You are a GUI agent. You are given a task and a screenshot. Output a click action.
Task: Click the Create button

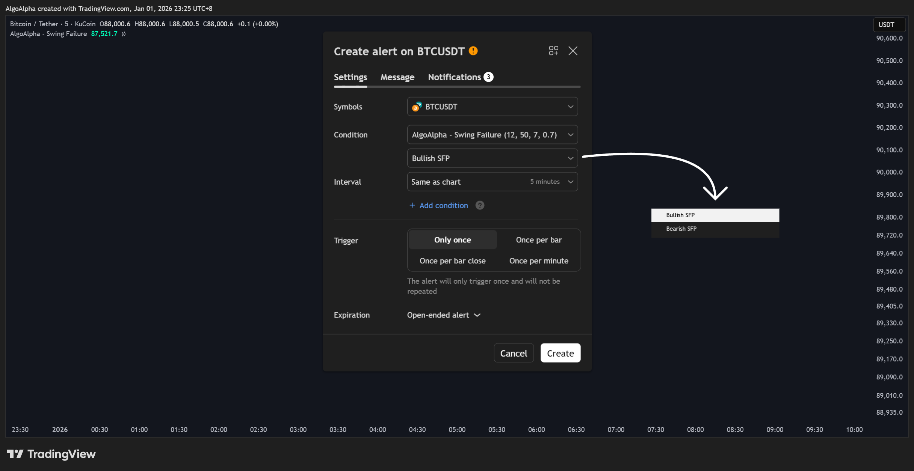560,353
